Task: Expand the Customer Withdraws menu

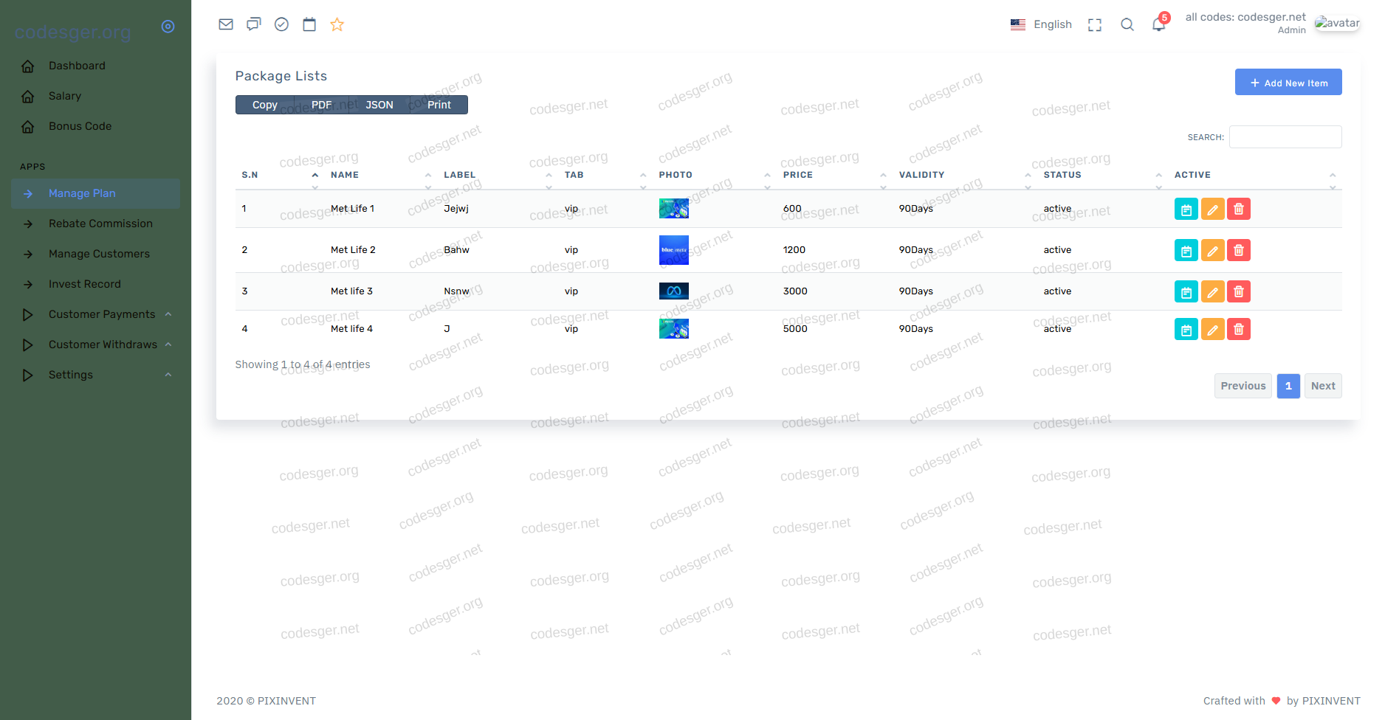Action: point(103,345)
